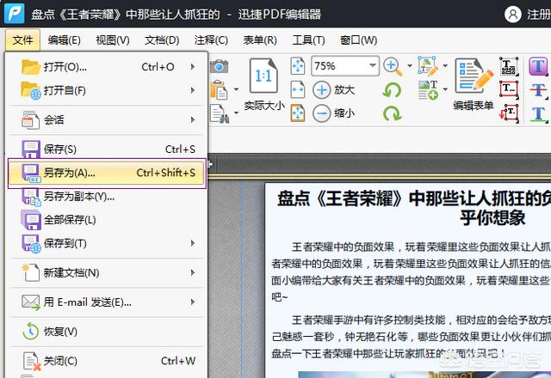Screen dimensions: 551x378
Task: Select the typewriter text tool icon
Action: pyautogui.click(x=509, y=66)
